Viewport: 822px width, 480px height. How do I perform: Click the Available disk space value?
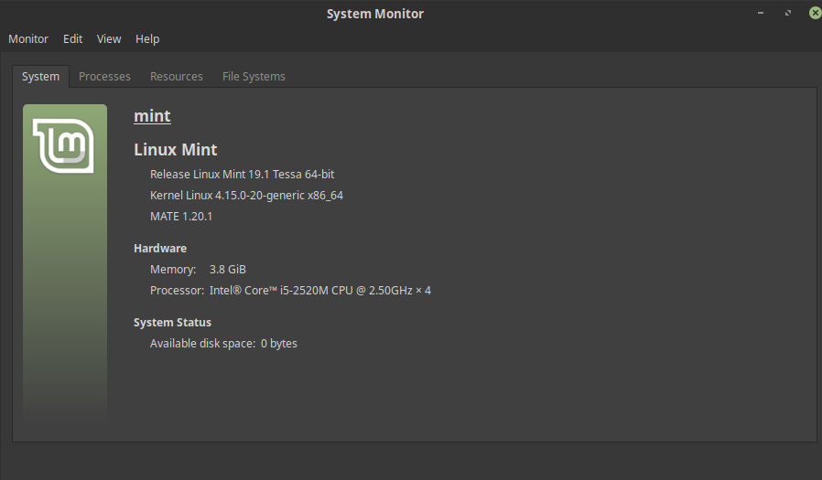point(279,344)
